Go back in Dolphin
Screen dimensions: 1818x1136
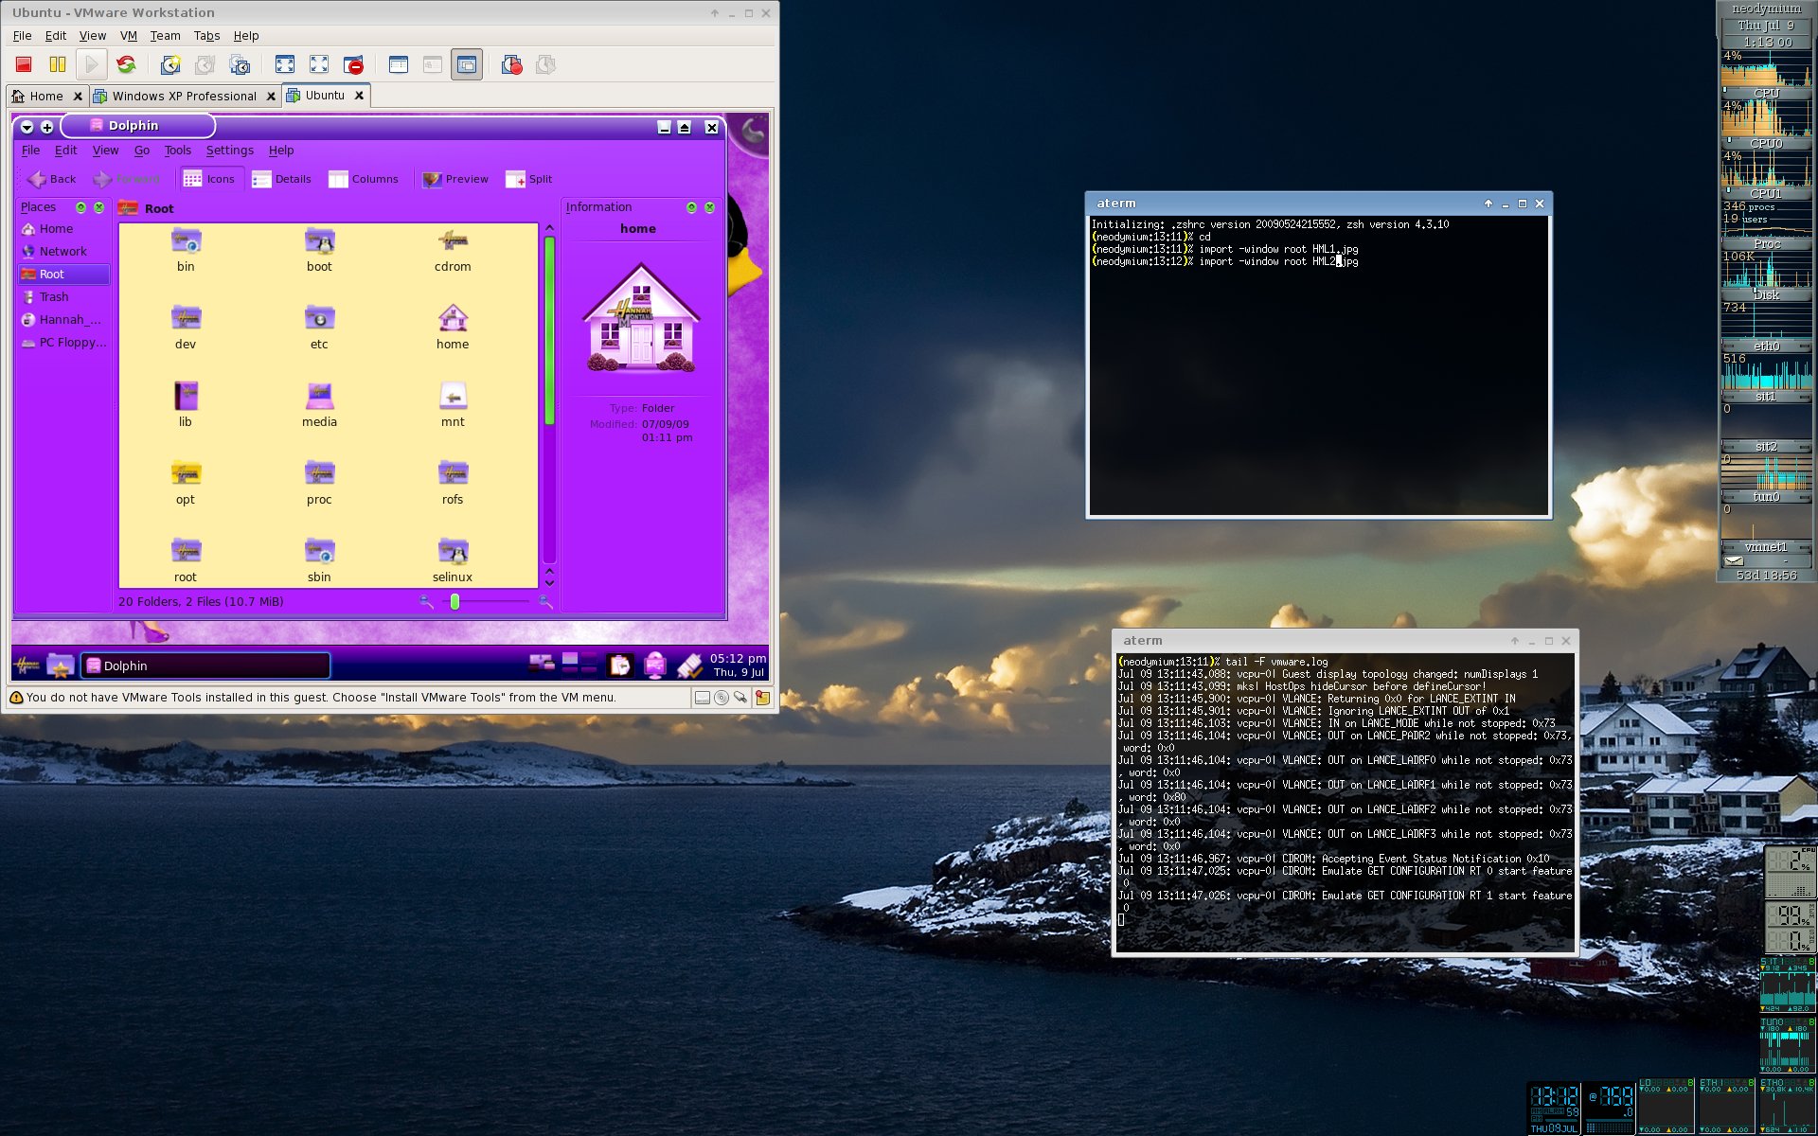pyautogui.click(x=51, y=179)
